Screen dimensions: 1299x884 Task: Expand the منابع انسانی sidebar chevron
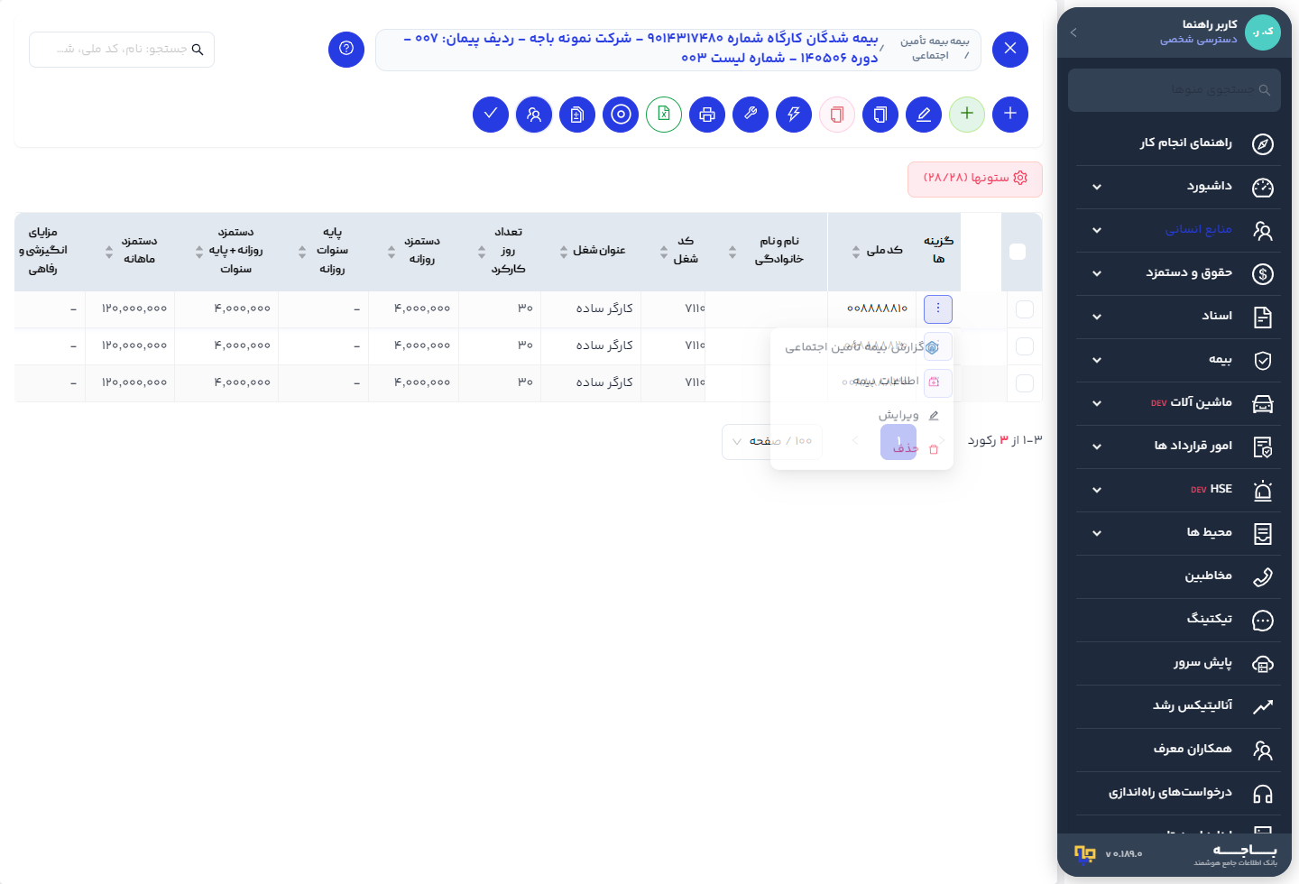(x=1097, y=230)
